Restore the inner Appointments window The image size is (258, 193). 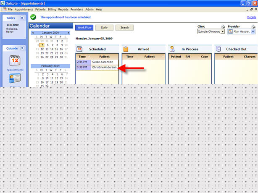[251, 9]
